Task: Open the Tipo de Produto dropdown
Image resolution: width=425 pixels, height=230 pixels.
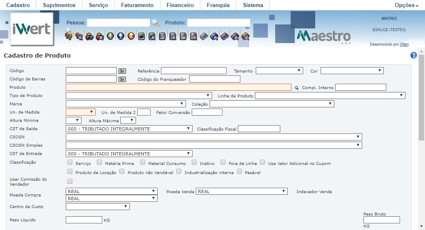Action: [x=139, y=96]
